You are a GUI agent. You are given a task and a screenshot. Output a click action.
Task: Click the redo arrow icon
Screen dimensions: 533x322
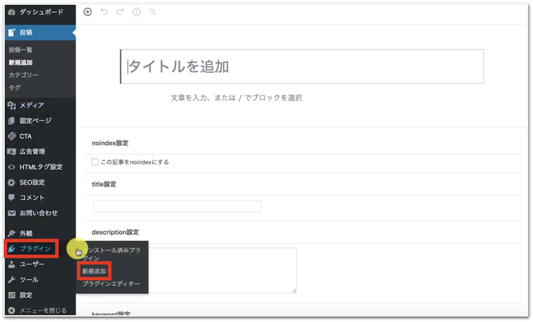coord(120,11)
